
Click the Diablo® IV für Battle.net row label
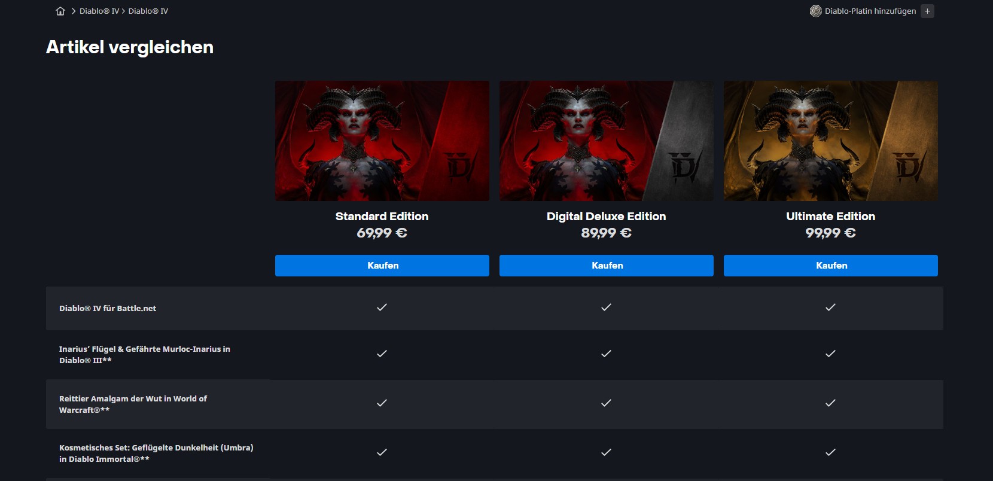coord(108,309)
